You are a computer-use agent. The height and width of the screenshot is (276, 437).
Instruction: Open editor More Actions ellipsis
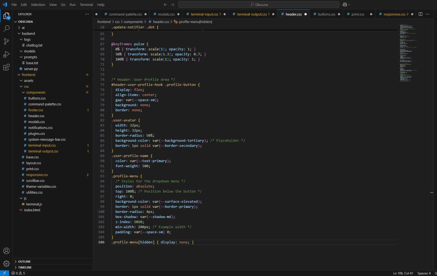[x=427, y=14]
